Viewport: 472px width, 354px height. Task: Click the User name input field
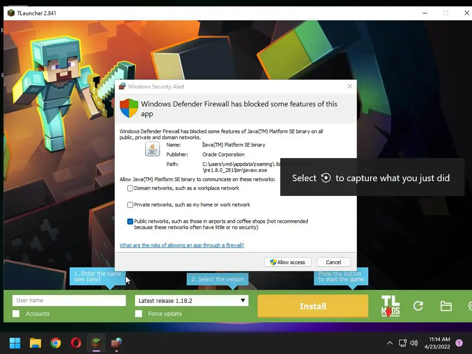coord(69,301)
